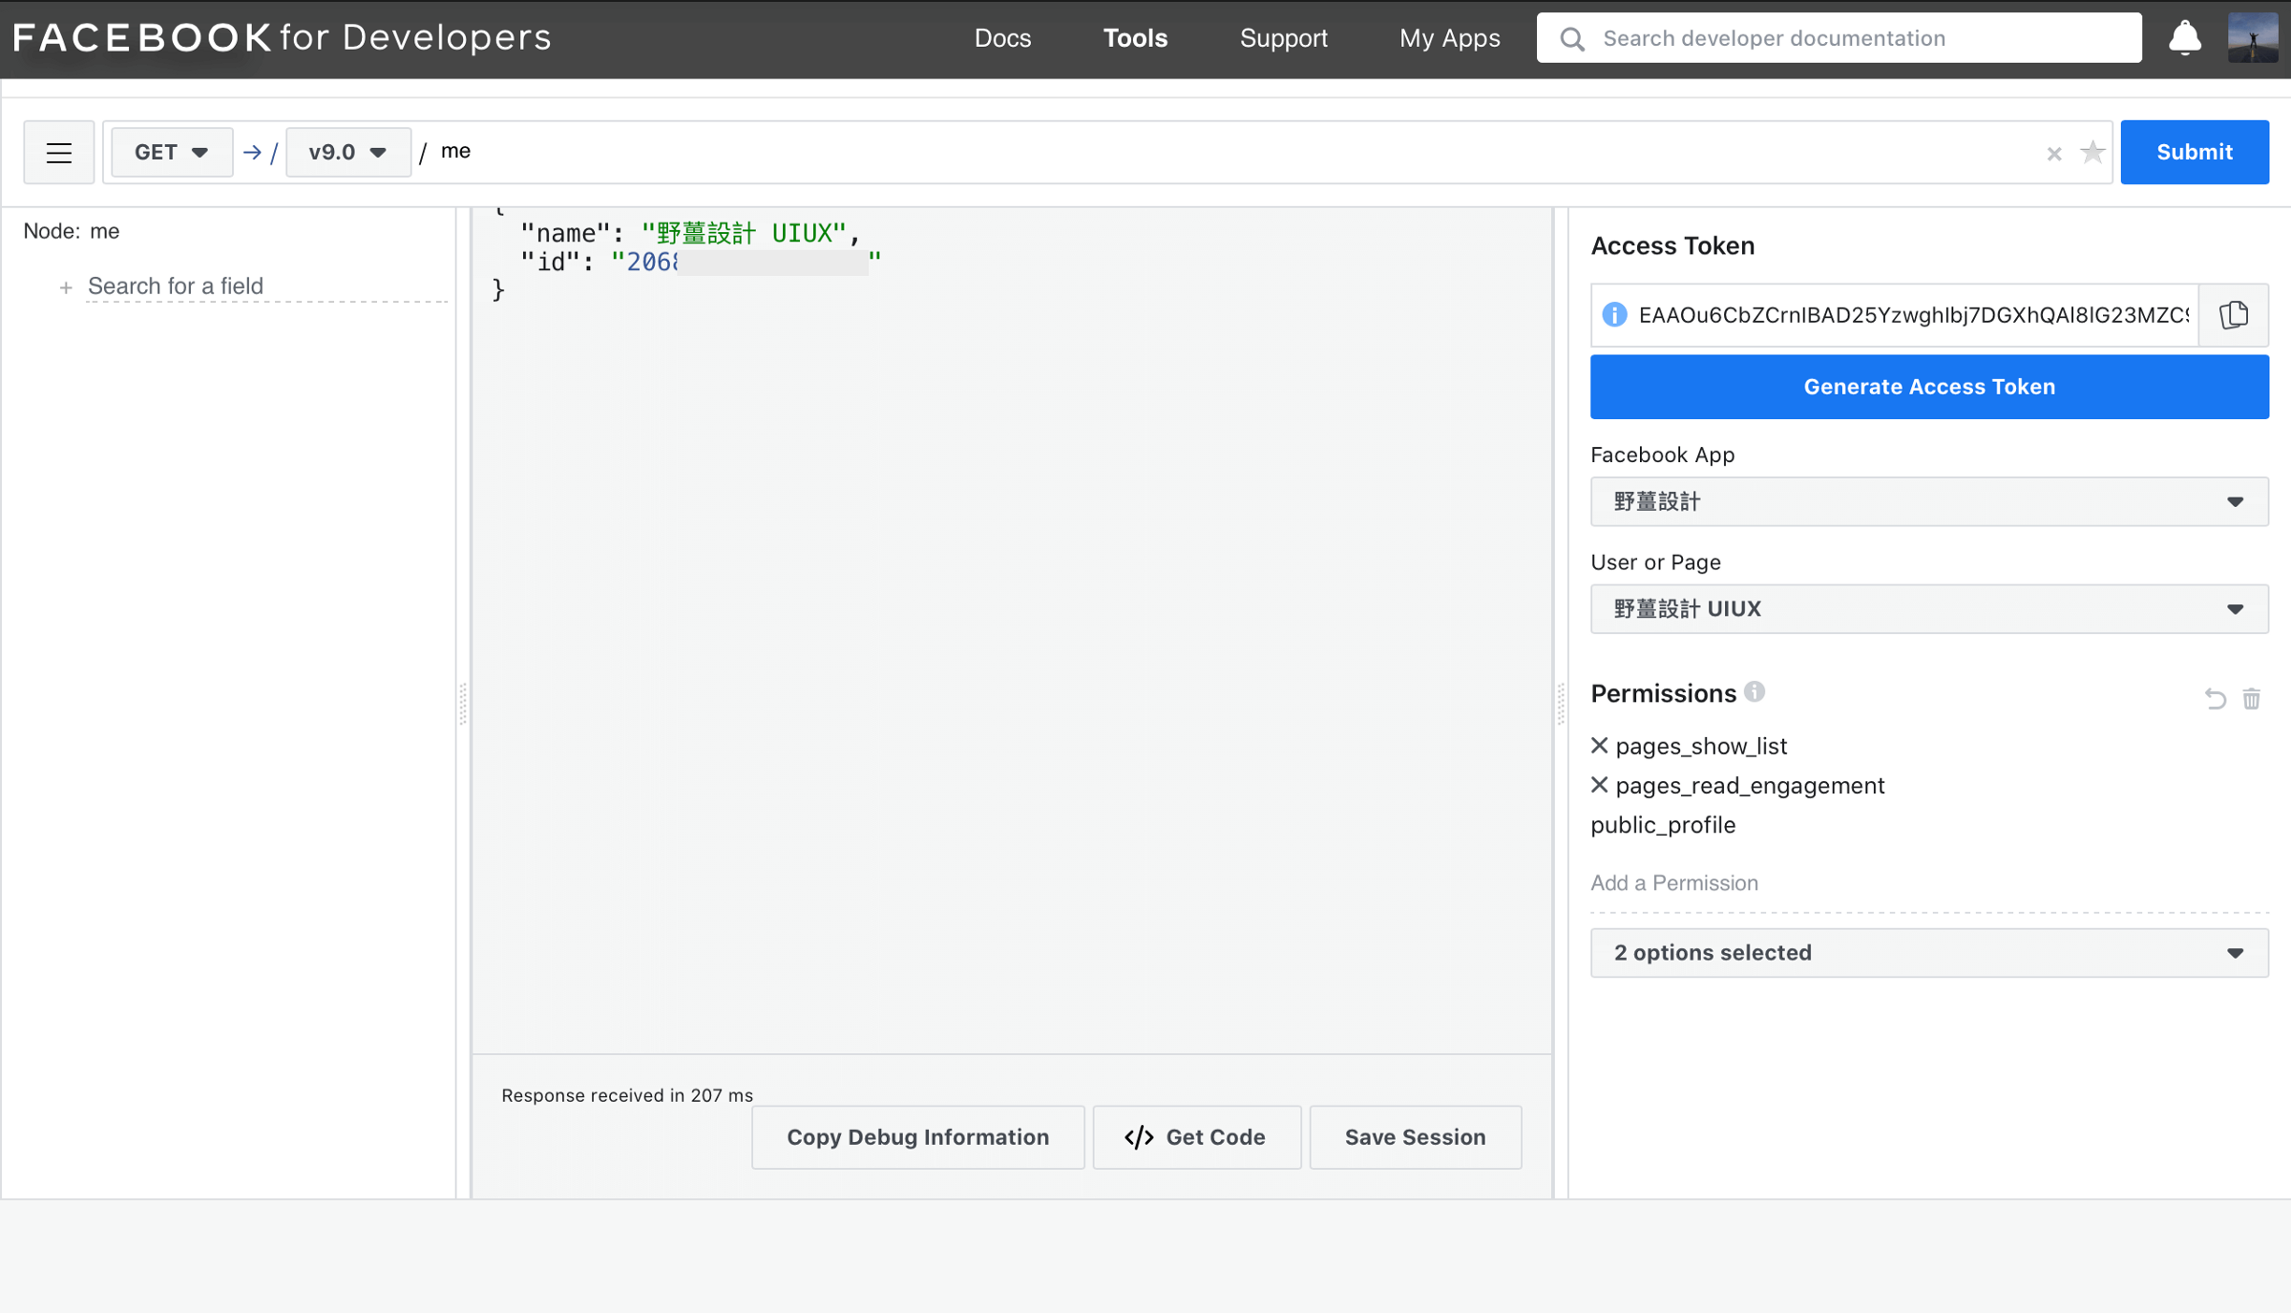Viewport: 2291px width, 1313px height.
Task: Click the Permissions info icon
Action: click(x=1755, y=691)
